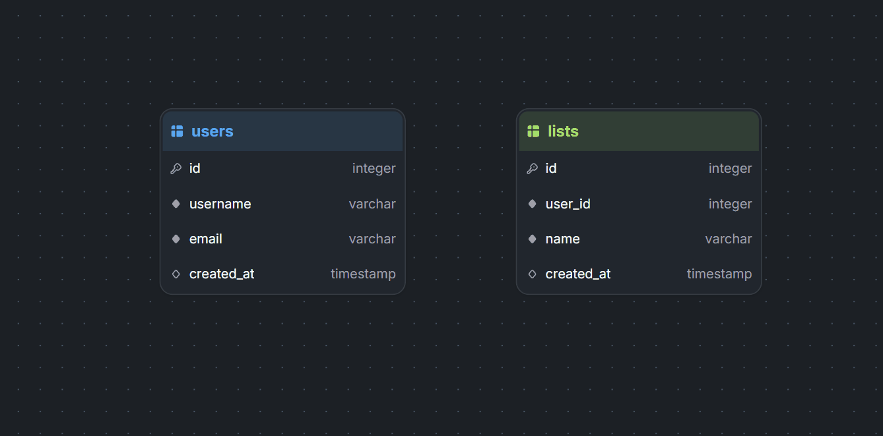Click the id row in the users table
This screenshot has width=883, height=436.
[282, 168]
